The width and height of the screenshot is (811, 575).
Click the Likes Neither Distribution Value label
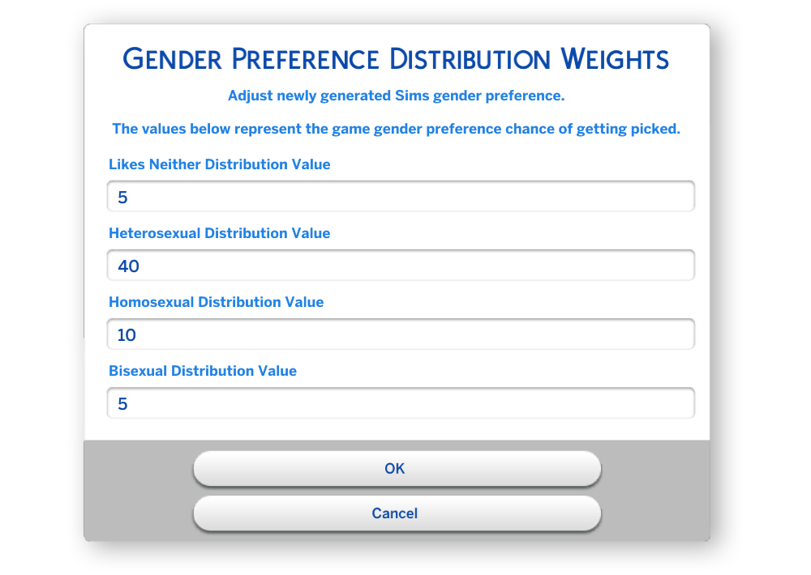(219, 164)
